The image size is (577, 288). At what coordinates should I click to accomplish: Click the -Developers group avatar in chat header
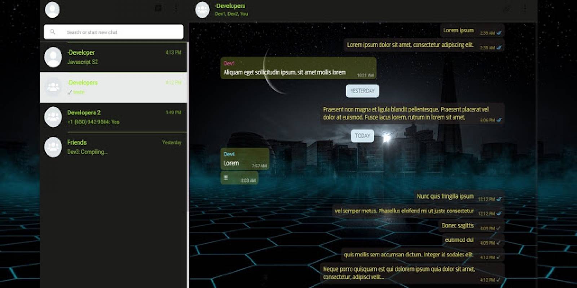pos(202,10)
